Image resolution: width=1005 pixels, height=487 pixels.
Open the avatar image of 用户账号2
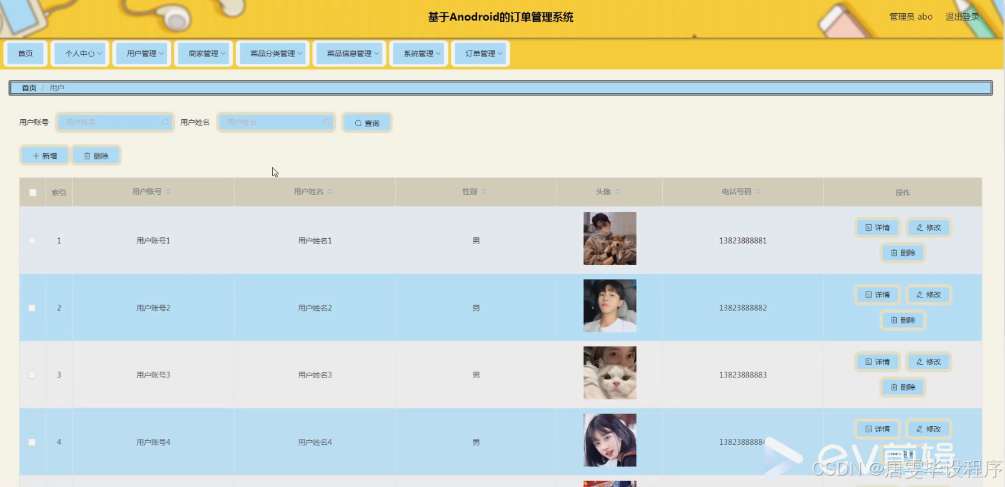609,306
